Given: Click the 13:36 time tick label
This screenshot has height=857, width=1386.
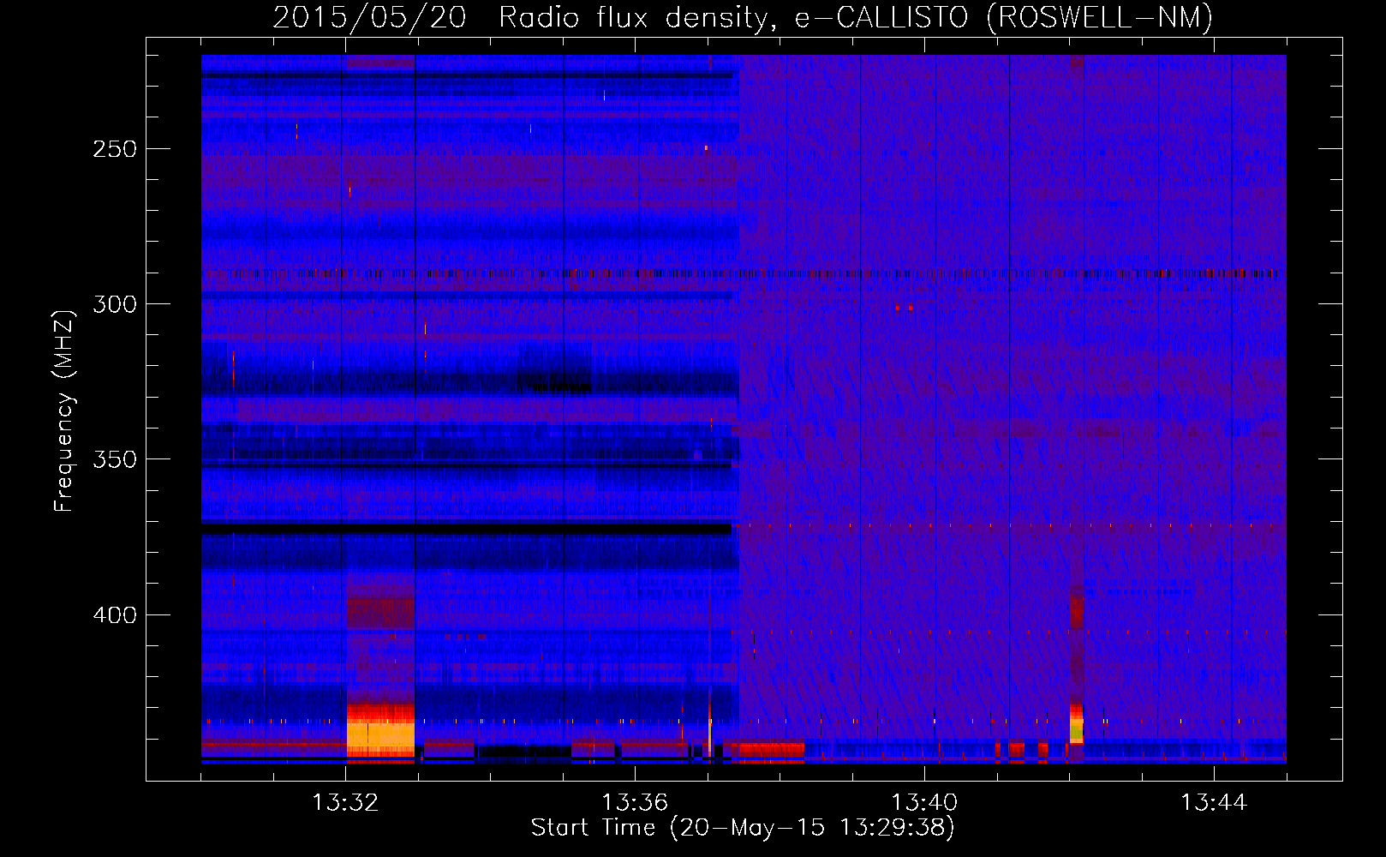Looking at the screenshot, I should pyautogui.click(x=635, y=803).
